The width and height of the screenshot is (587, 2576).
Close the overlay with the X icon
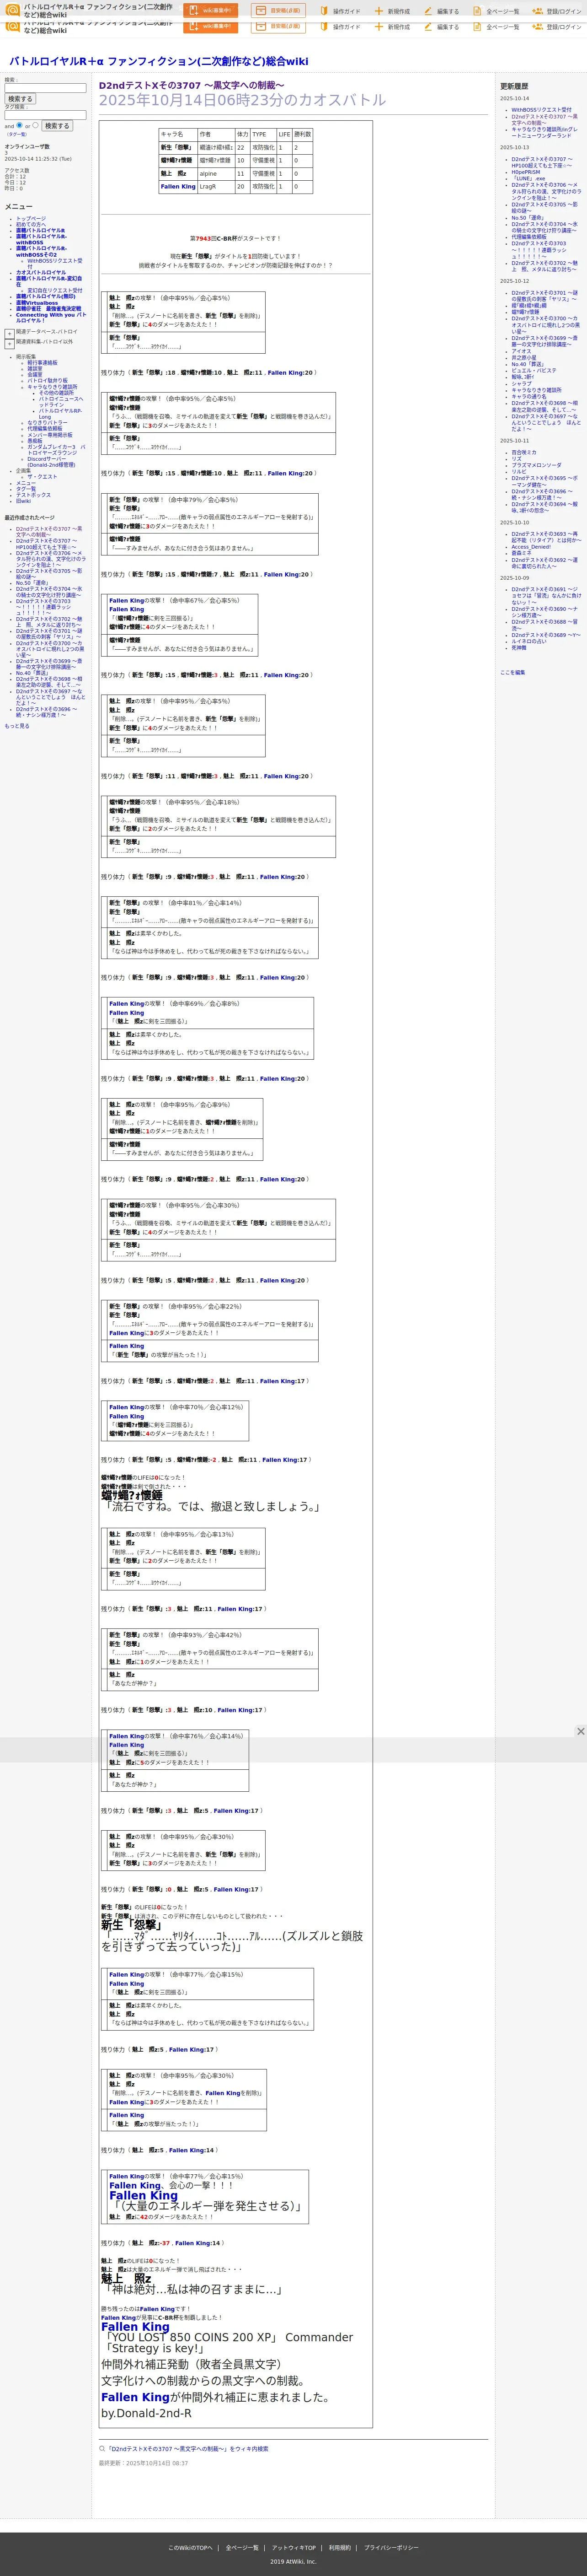click(580, 1731)
